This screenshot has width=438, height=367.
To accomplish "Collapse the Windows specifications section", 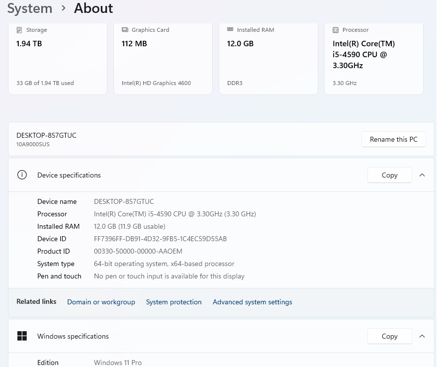I will pyautogui.click(x=422, y=336).
